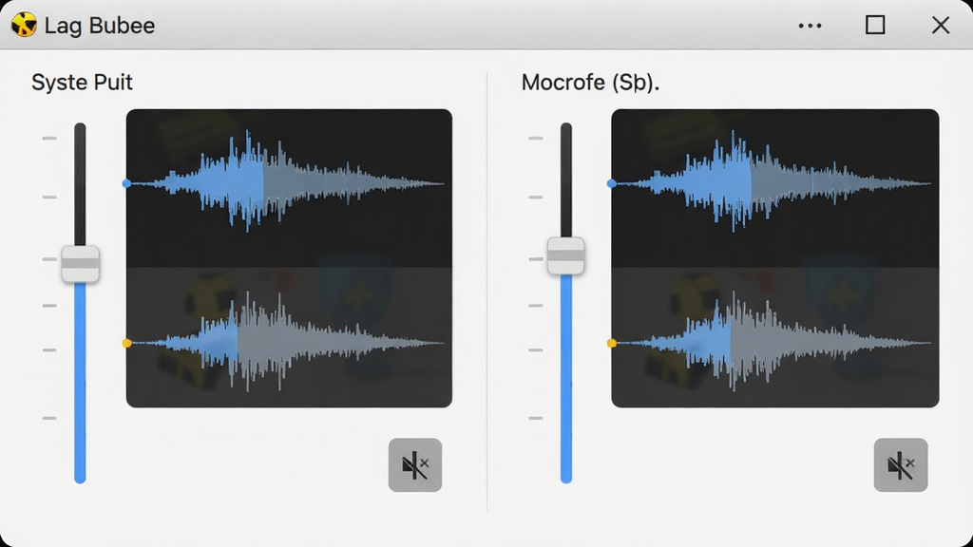Screen dimensions: 973x547
Task: Click blue filled track of Mocrofe slider
Action: point(566,378)
